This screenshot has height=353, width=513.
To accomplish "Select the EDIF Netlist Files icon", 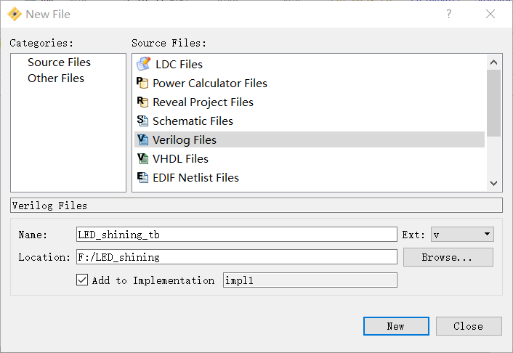I will tap(142, 177).
